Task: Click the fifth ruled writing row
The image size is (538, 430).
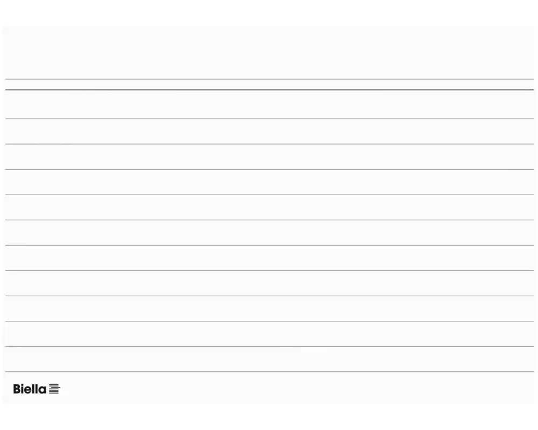Action: click(x=269, y=207)
